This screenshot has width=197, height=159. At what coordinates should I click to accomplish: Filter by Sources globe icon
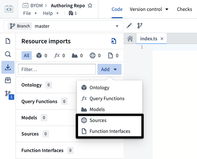pyautogui.click(x=95, y=56)
